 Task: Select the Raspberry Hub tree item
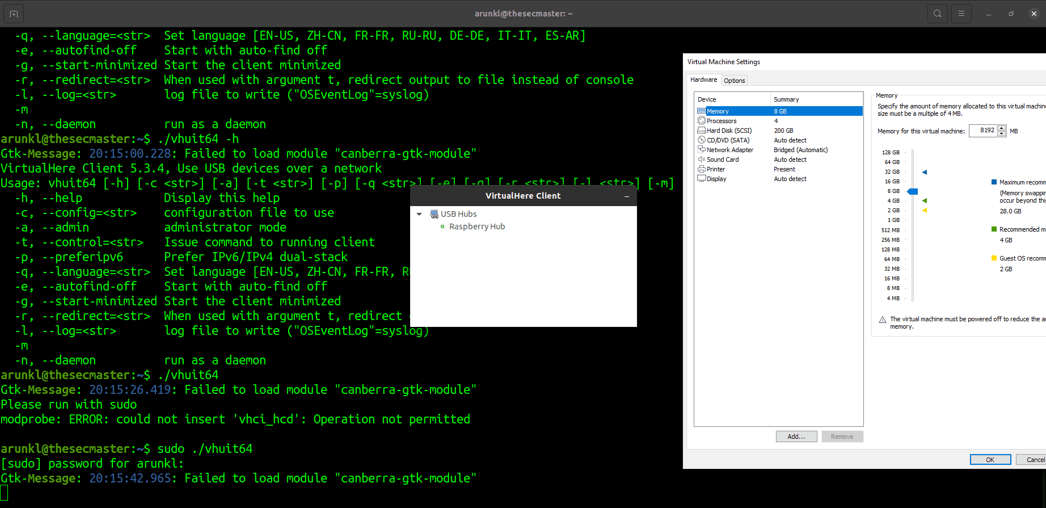pos(477,226)
